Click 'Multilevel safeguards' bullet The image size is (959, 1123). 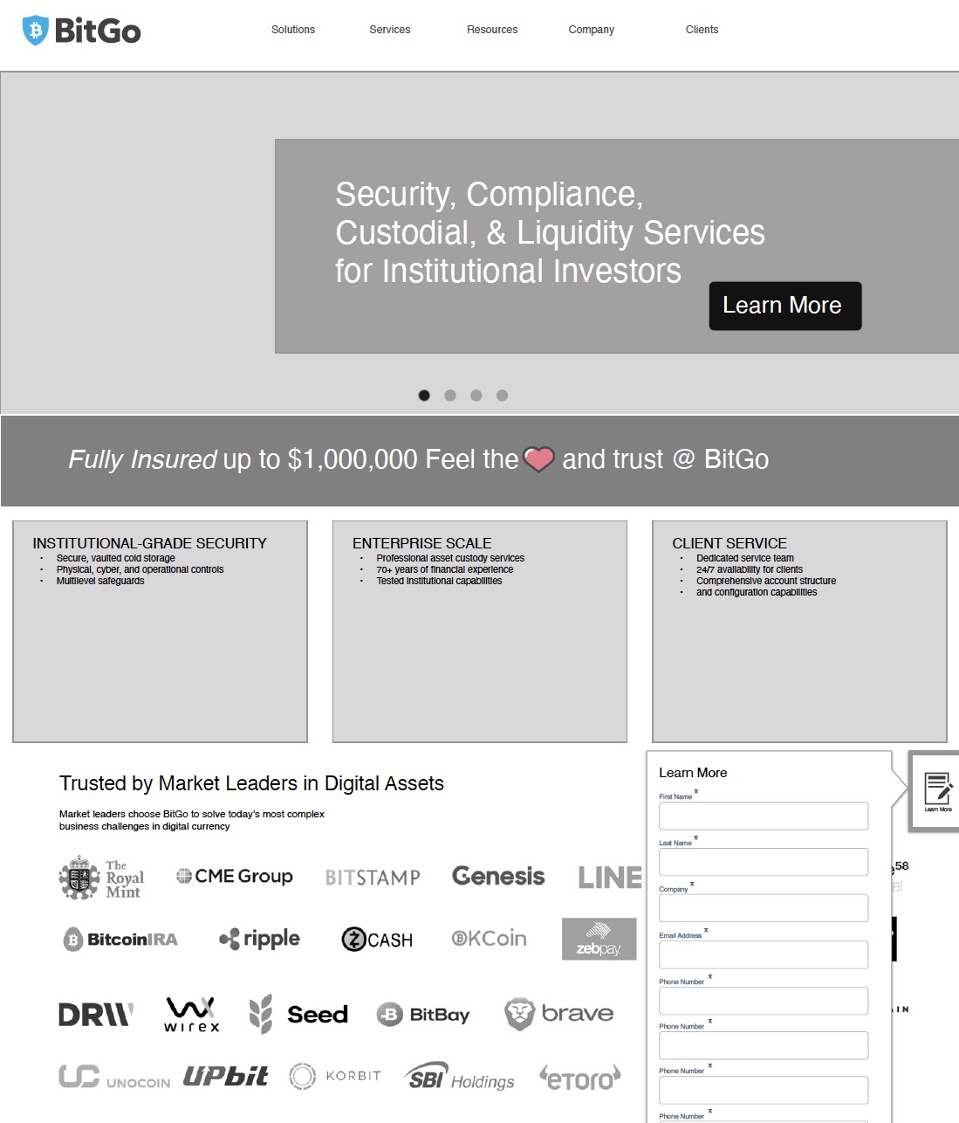point(100,581)
